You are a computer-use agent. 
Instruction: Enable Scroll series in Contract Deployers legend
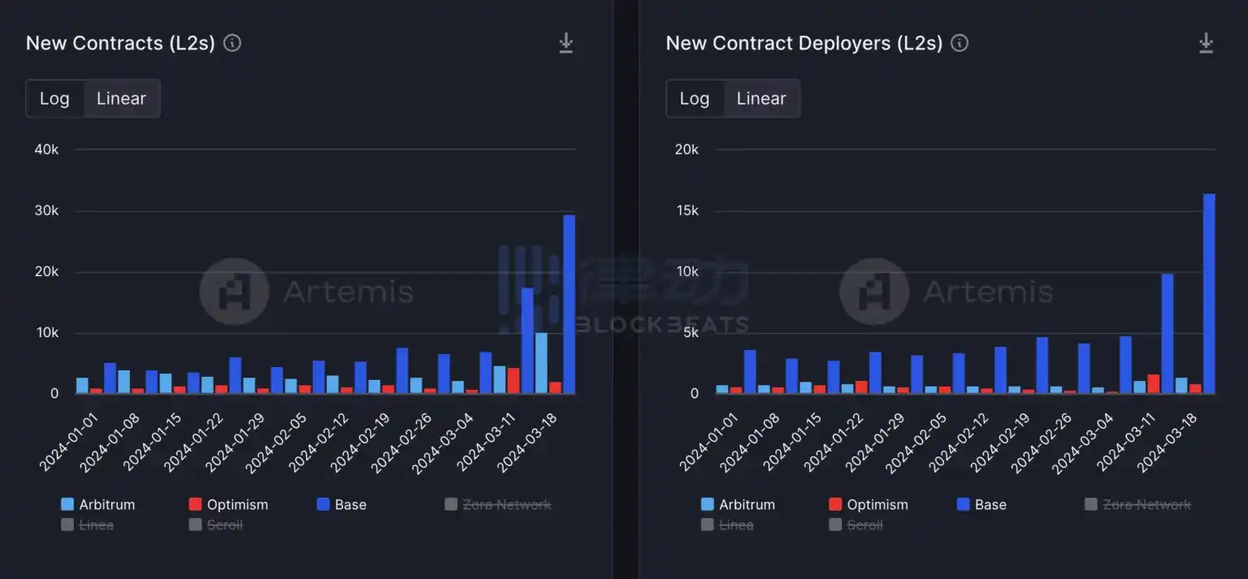856,525
